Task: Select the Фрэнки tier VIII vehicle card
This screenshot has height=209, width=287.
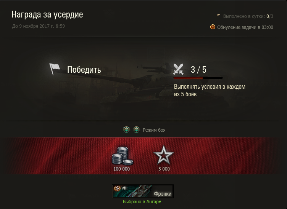Action: tap(143, 191)
